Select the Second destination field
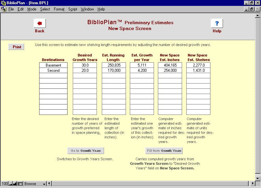 [53, 70]
